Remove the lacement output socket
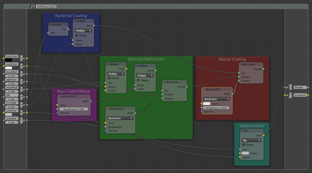312x173 pixels. point(287,95)
